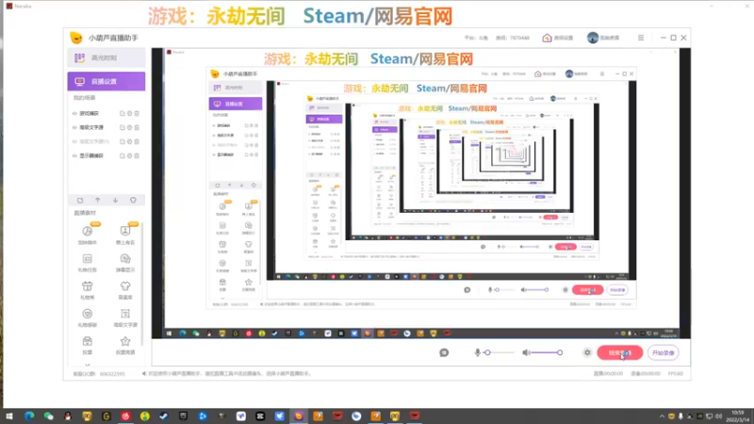Screen dimensions: 754x424
Task: Switch to the 直播设置 tab
Action: 107,81
